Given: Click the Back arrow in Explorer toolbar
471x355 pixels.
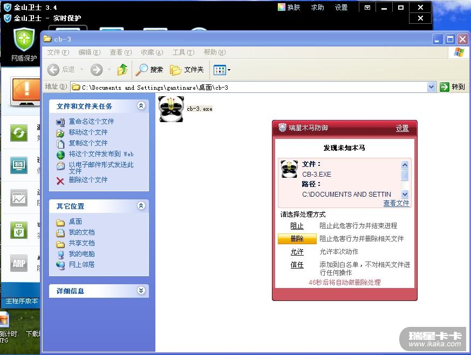Looking at the screenshot, I should coord(53,70).
